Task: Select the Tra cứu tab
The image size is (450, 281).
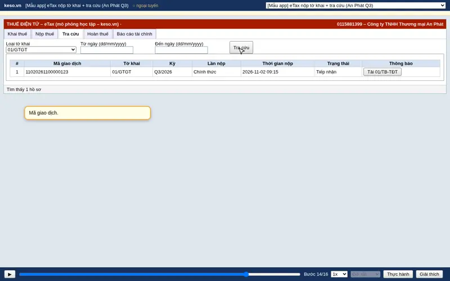Action: pyautogui.click(x=71, y=34)
